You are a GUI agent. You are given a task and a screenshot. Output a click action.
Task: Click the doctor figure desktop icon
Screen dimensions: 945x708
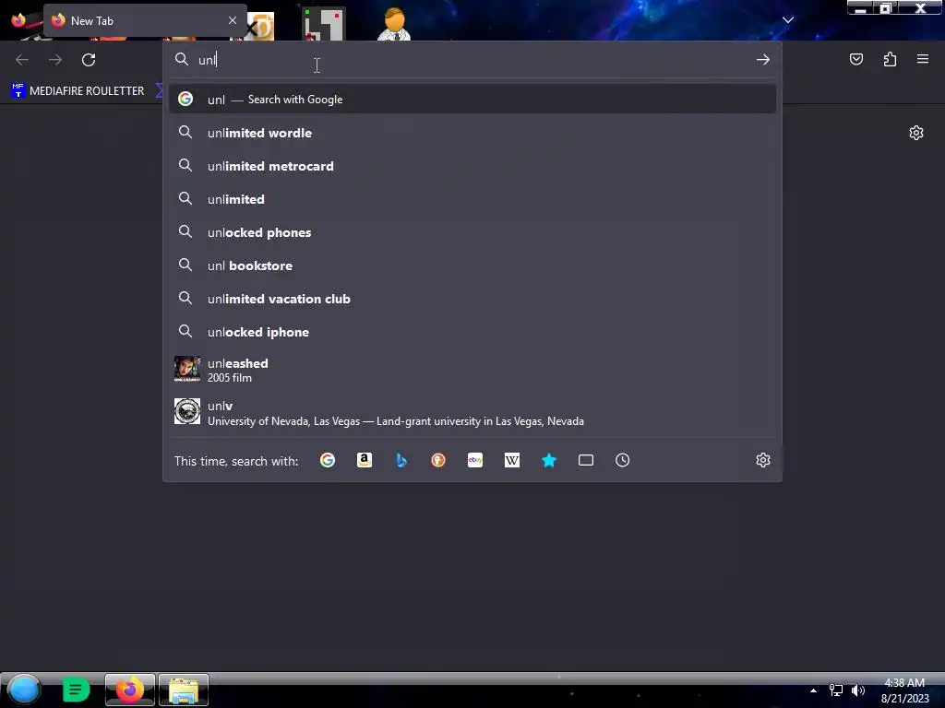(x=394, y=24)
